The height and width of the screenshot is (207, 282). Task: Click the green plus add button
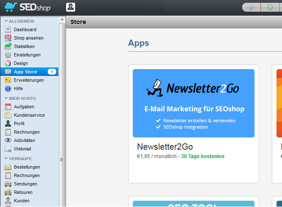click(x=270, y=7)
